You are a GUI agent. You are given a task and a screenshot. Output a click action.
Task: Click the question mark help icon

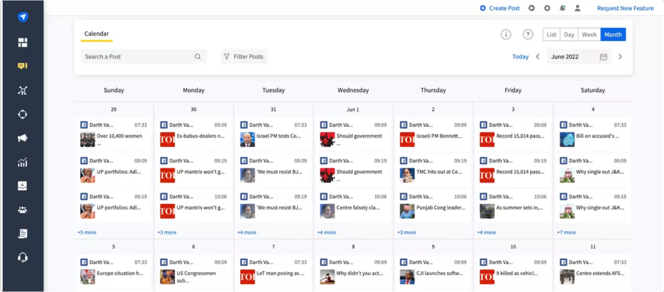(x=528, y=35)
